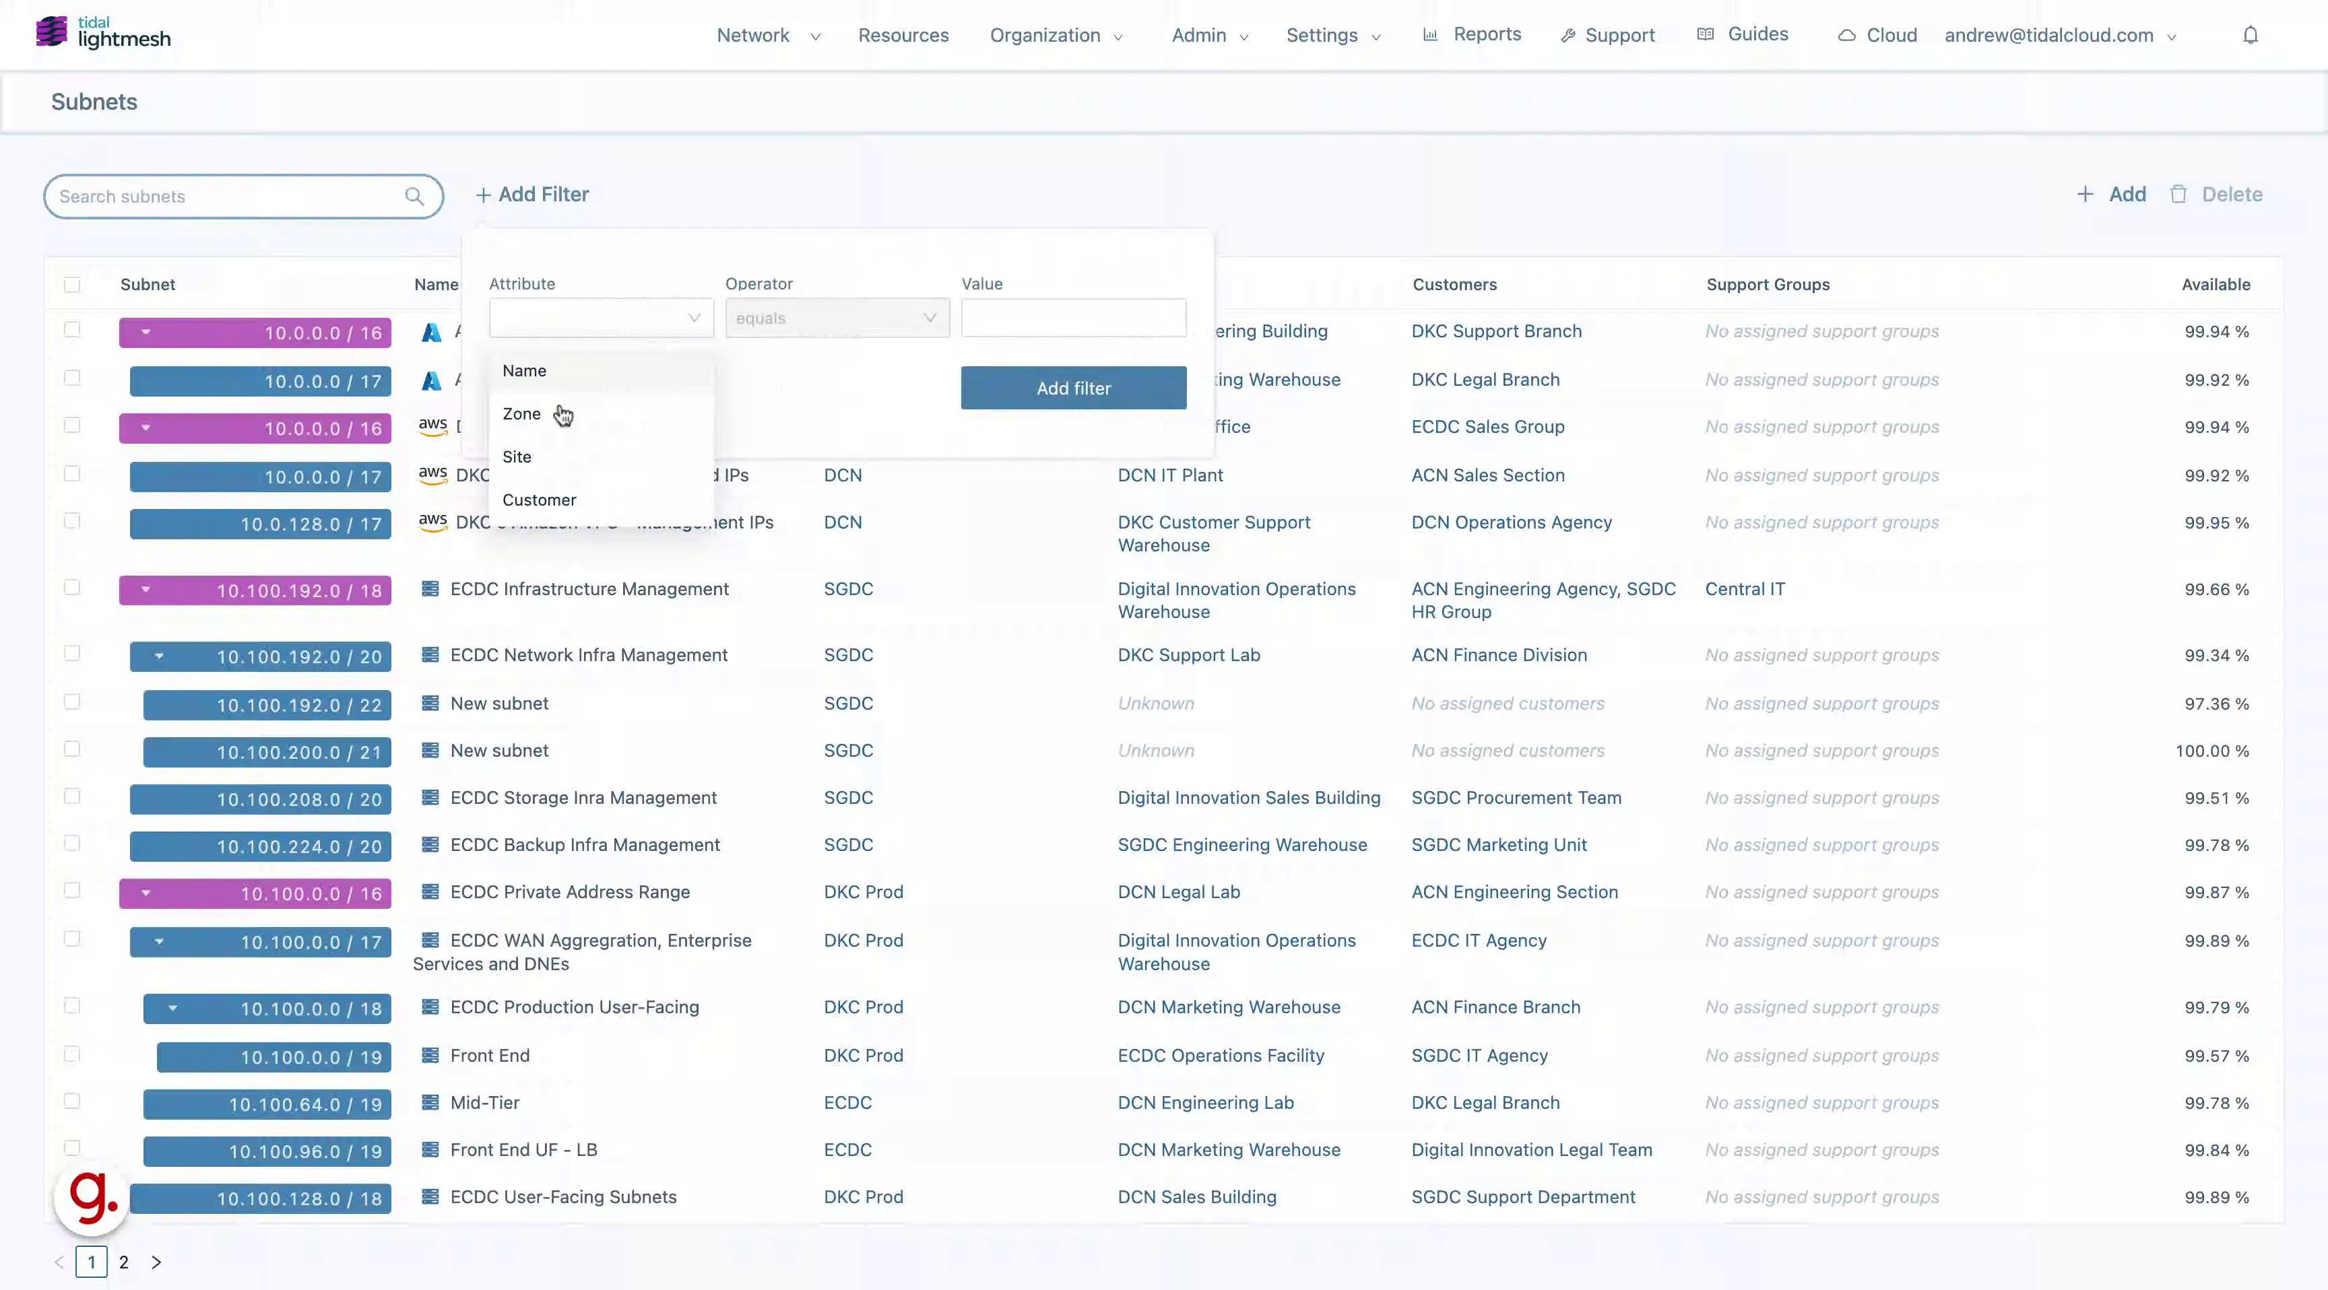Image resolution: width=2328 pixels, height=1290 pixels.
Task: Click the server icon by Front End UF - LB
Action: 430,1150
